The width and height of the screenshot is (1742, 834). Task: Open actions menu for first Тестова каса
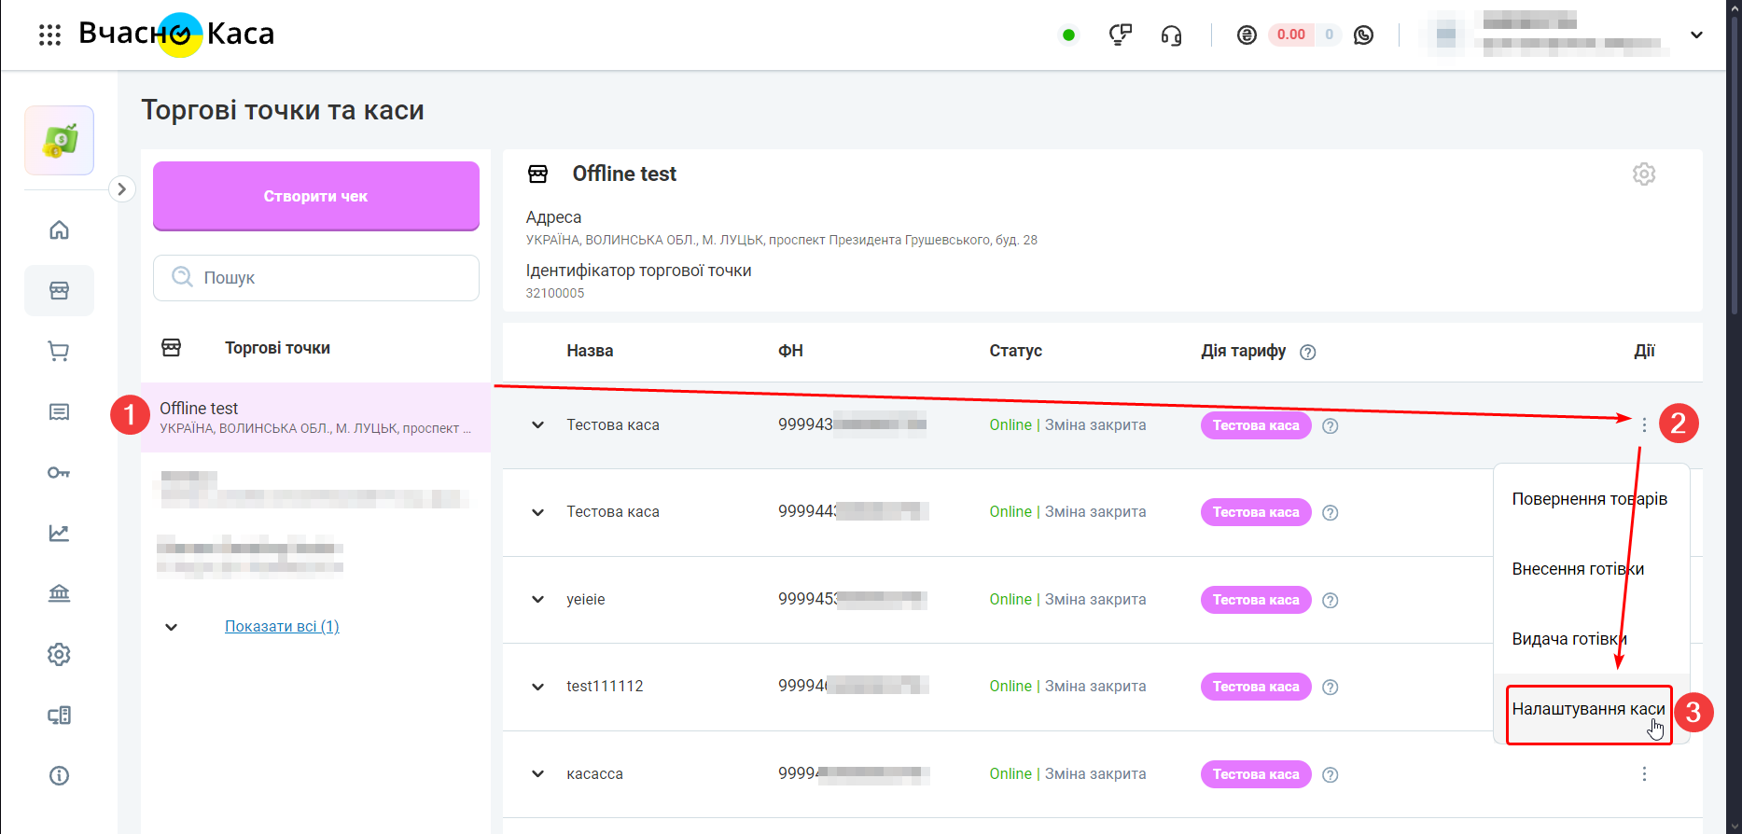tap(1644, 425)
